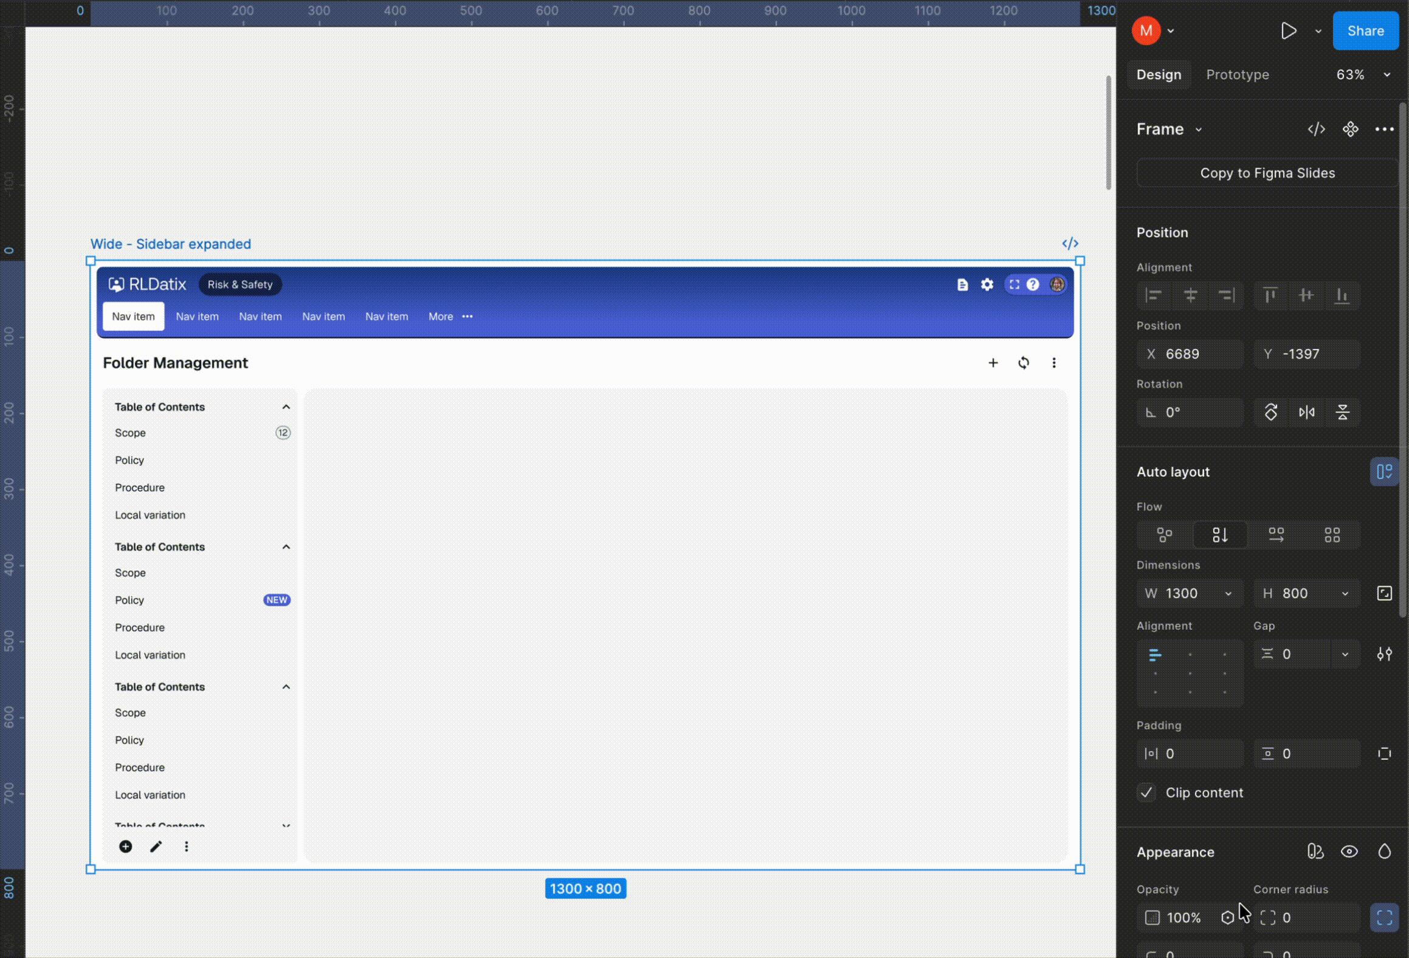Click the Share button
The height and width of the screenshot is (958, 1409).
[1365, 31]
